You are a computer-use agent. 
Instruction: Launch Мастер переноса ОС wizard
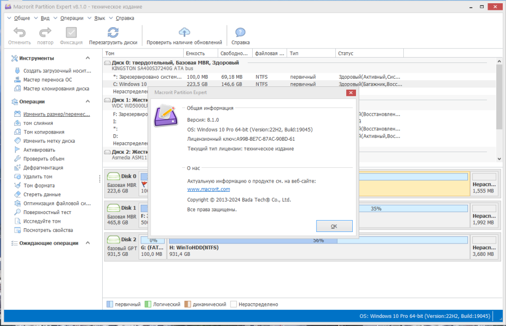pyautogui.click(x=43, y=80)
